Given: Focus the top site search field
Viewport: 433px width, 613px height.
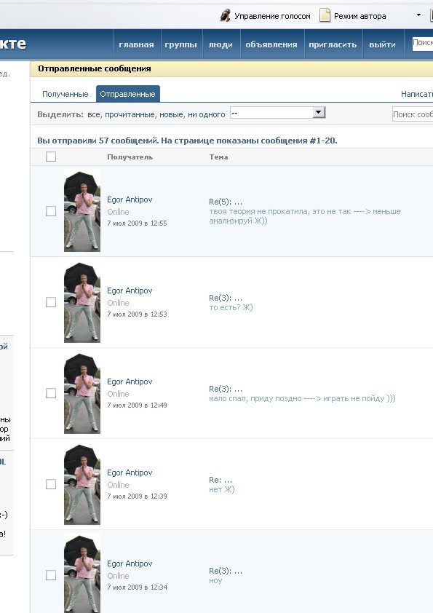Looking at the screenshot, I should click(423, 43).
